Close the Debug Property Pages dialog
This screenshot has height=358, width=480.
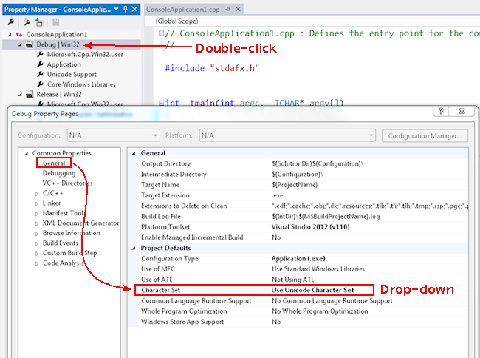[x=462, y=111]
